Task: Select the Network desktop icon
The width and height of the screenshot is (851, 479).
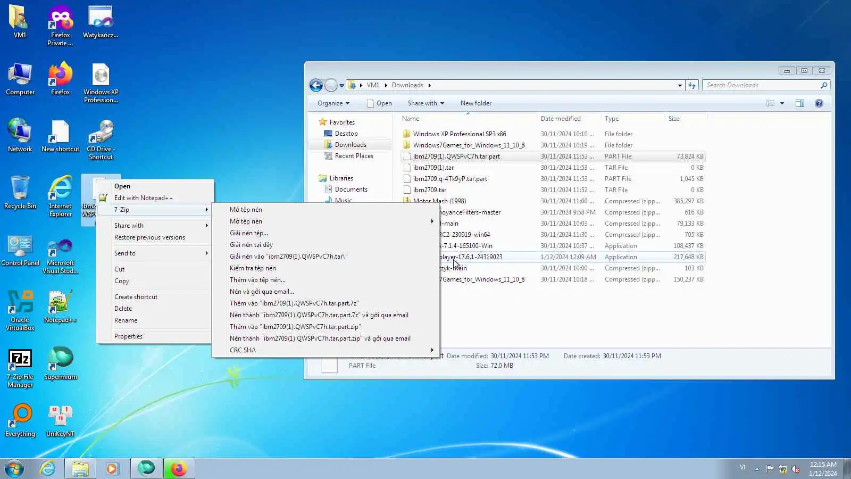Action: pos(20,136)
